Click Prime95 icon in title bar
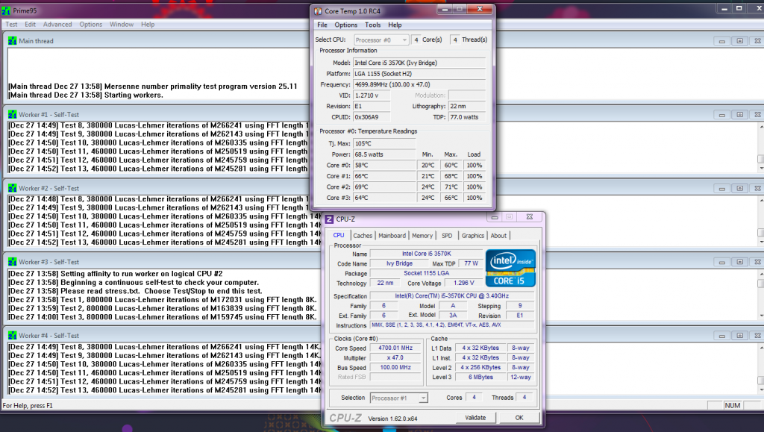The image size is (764, 432). click(x=6, y=10)
